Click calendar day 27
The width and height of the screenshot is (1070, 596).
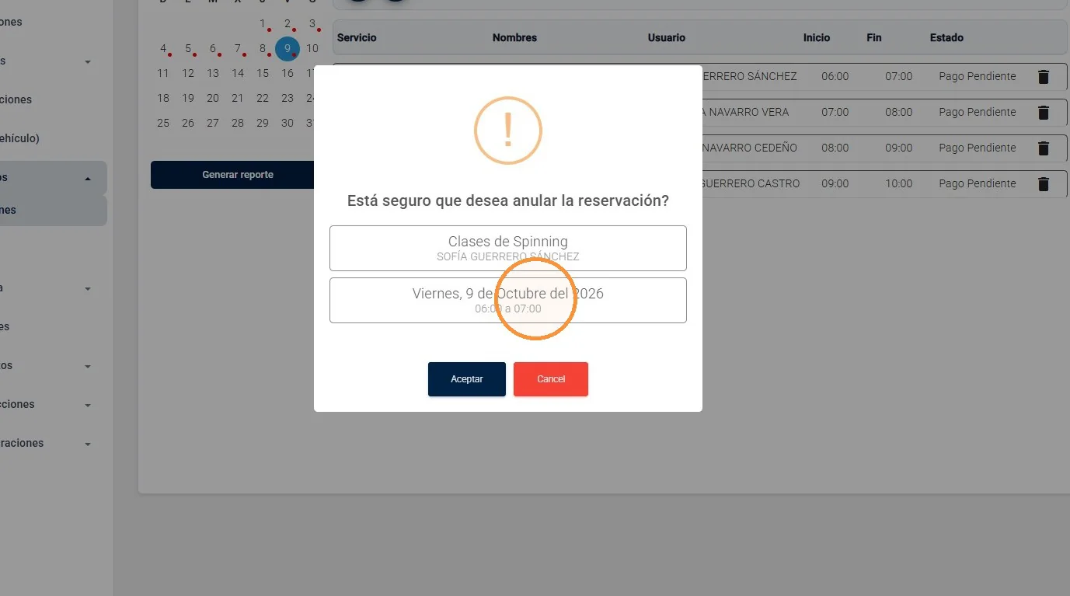[213, 123]
